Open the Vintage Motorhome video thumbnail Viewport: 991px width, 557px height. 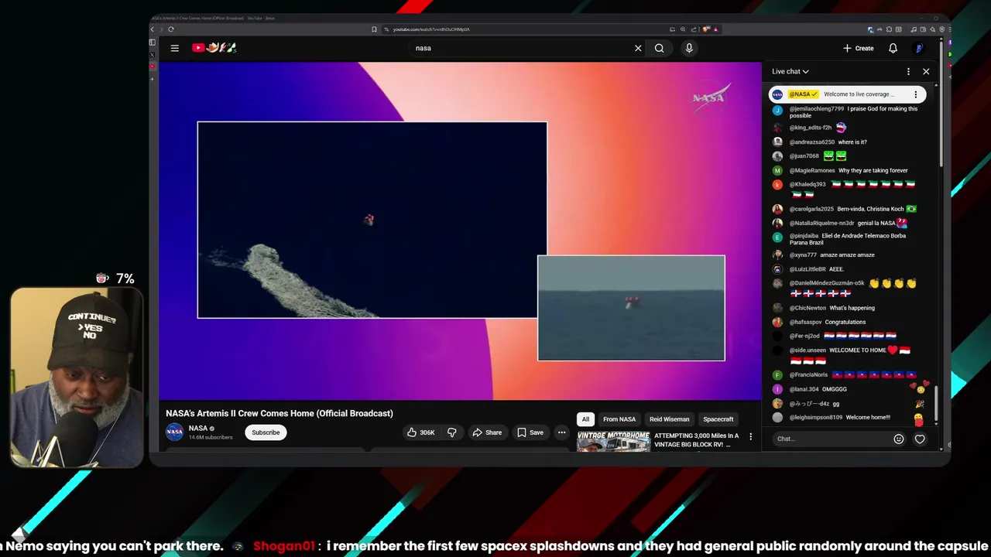(x=613, y=441)
